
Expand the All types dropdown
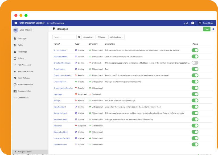click(x=102, y=37)
